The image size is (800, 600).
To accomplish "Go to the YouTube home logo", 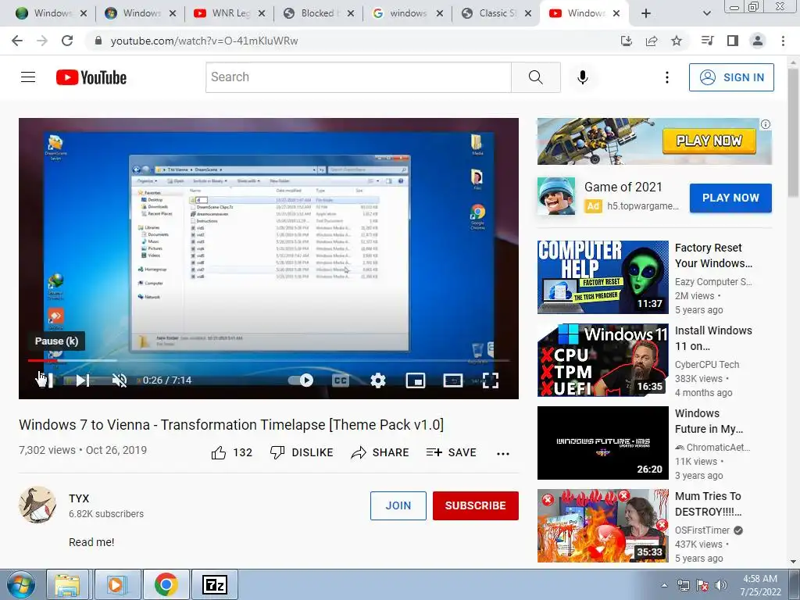I will (91, 77).
